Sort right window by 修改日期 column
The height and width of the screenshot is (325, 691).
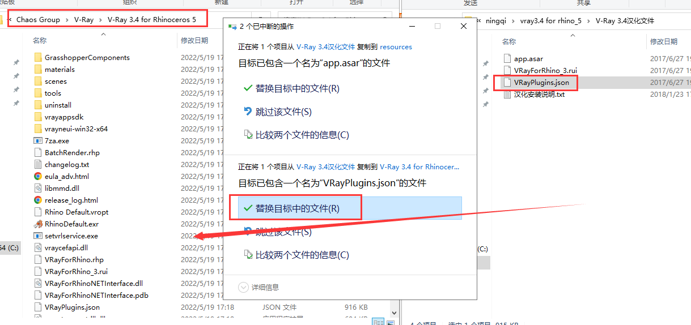664,41
